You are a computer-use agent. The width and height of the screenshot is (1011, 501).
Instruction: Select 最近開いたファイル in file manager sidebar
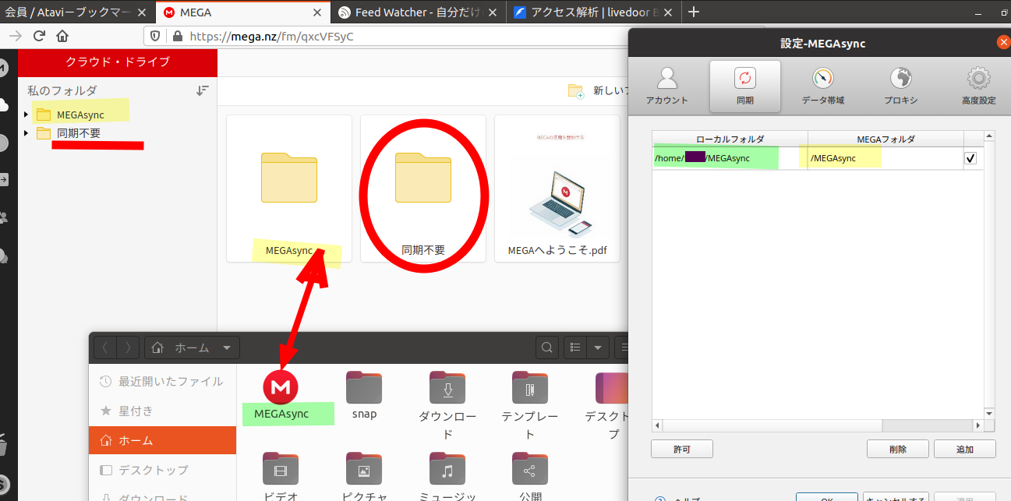[162, 381]
